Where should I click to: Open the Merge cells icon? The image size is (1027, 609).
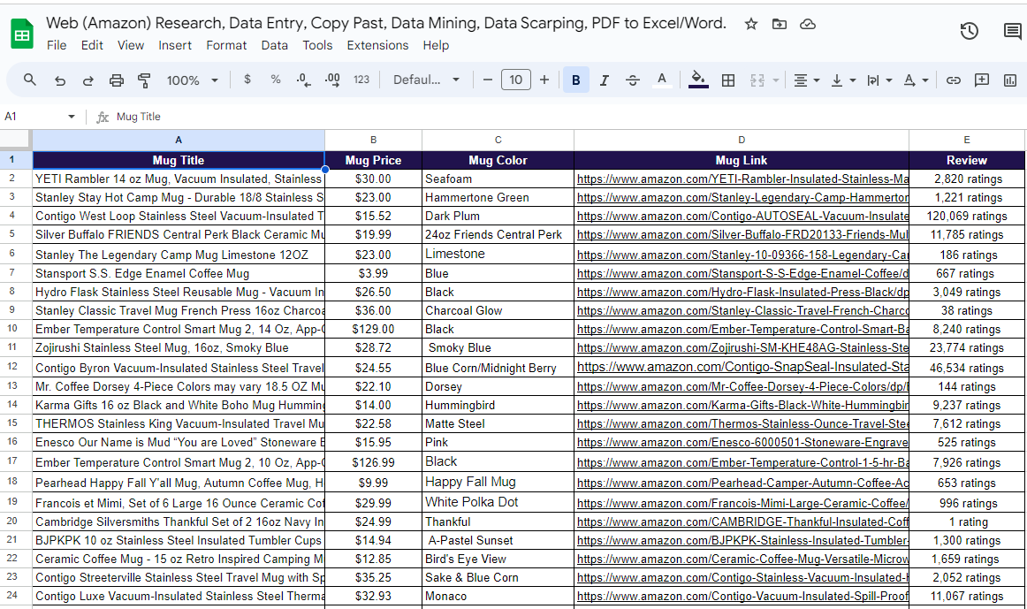(x=756, y=80)
